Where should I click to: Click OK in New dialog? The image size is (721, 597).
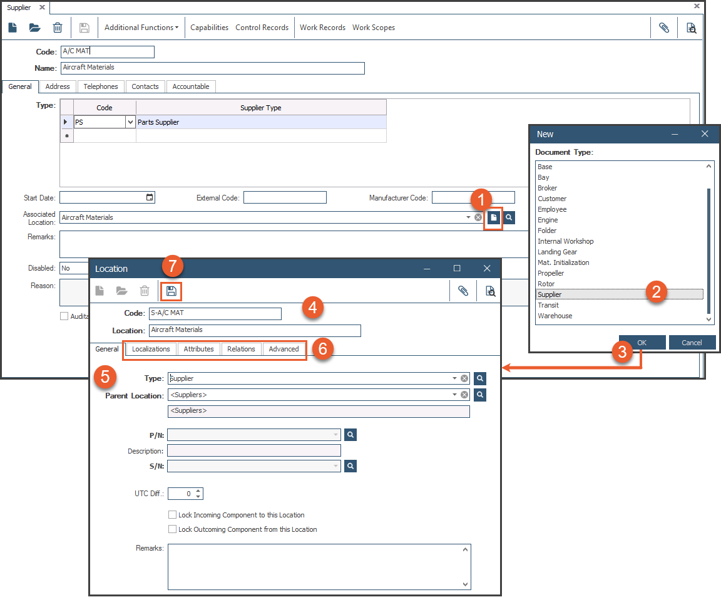tap(642, 343)
